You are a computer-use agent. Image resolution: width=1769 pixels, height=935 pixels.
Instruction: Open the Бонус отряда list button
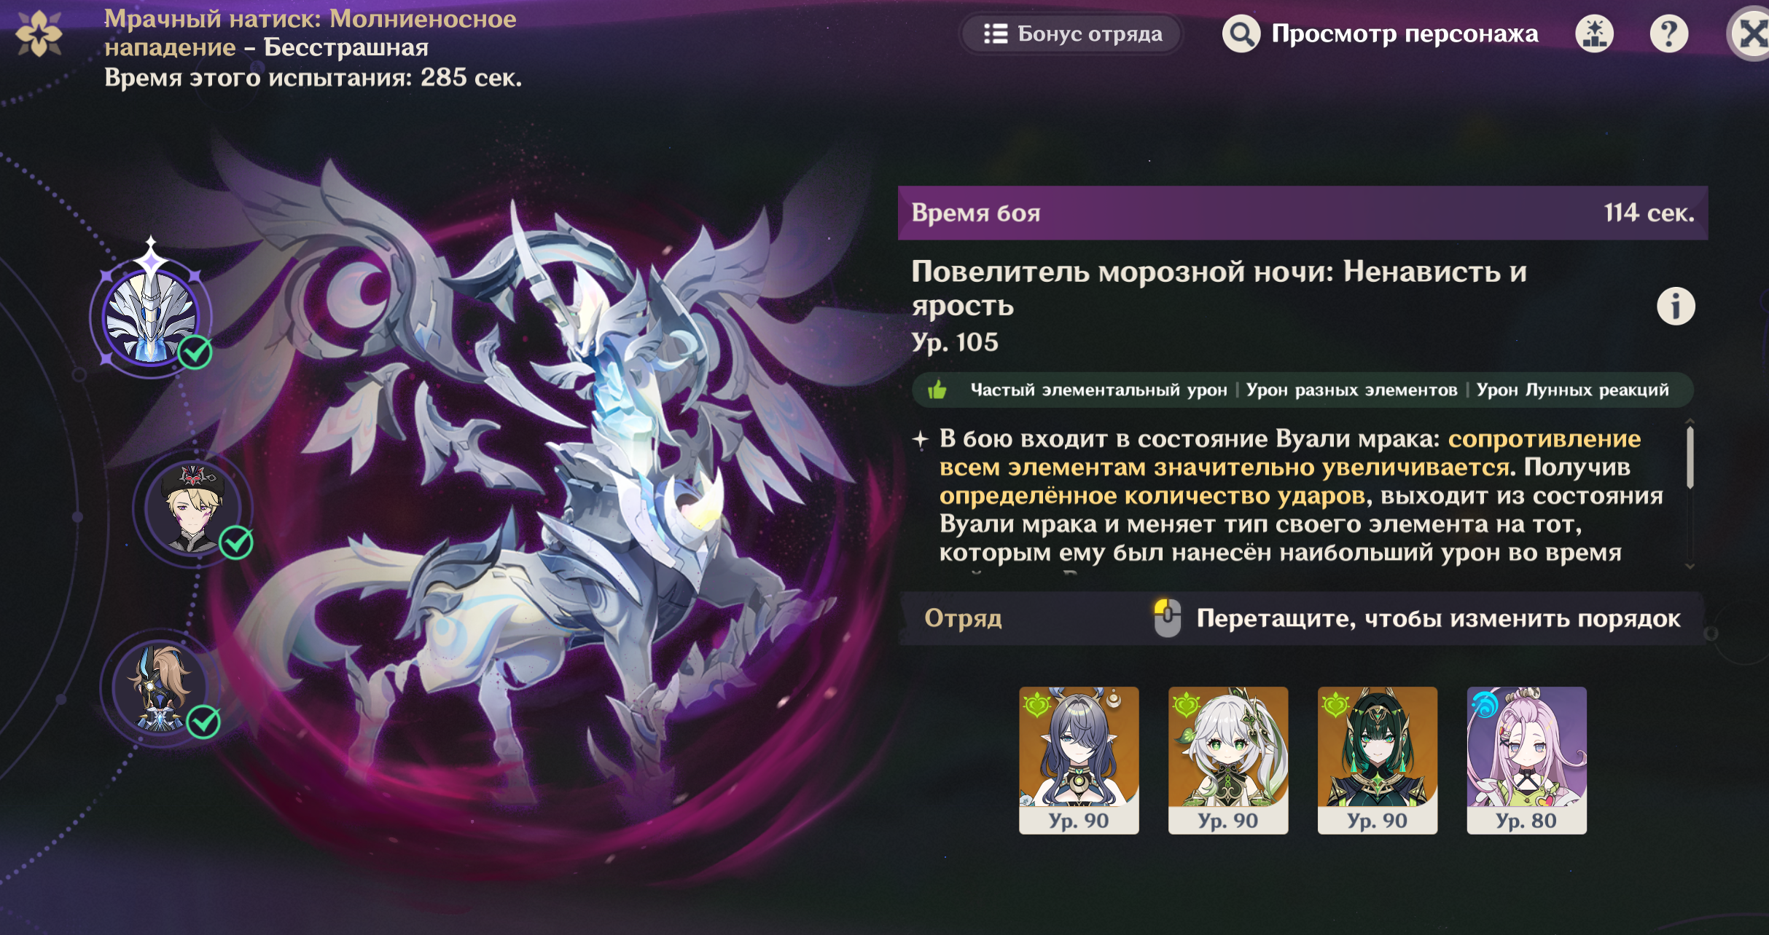click(1071, 33)
